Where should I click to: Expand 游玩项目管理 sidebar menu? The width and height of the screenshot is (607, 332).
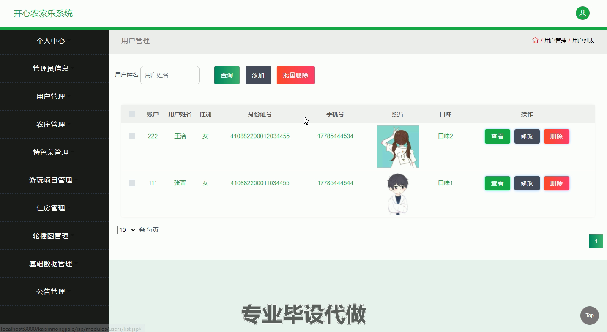51,180
